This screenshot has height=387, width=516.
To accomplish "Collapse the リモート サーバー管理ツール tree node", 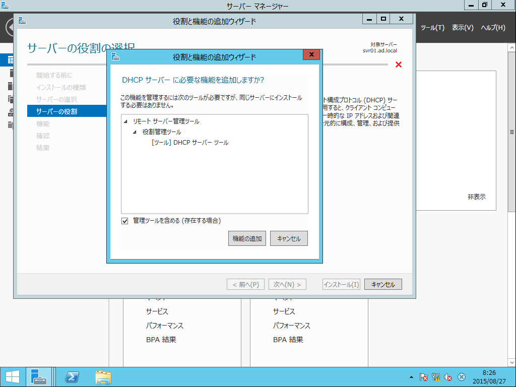I will point(125,122).
